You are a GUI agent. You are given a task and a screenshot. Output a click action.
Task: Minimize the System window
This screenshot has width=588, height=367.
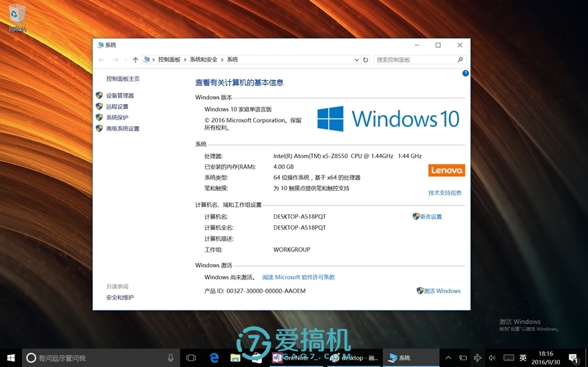(x=417, y=45)
